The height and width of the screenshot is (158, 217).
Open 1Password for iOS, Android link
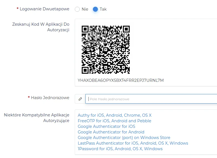coord(120,149)
